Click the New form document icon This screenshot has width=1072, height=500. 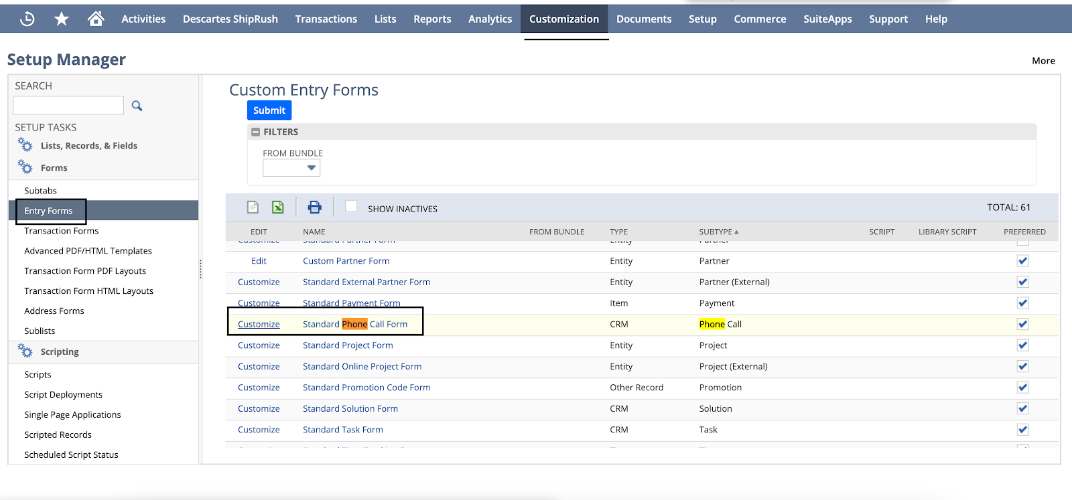pyautogui.click(x=253, y=207)
